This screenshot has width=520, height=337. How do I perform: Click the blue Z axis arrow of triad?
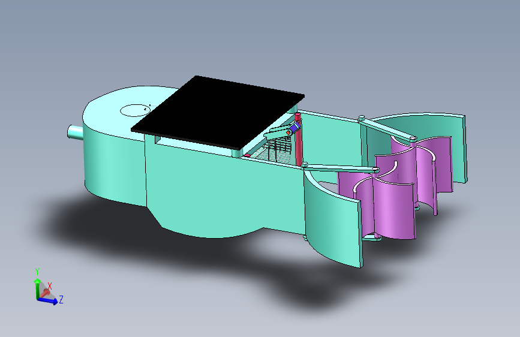47,300
